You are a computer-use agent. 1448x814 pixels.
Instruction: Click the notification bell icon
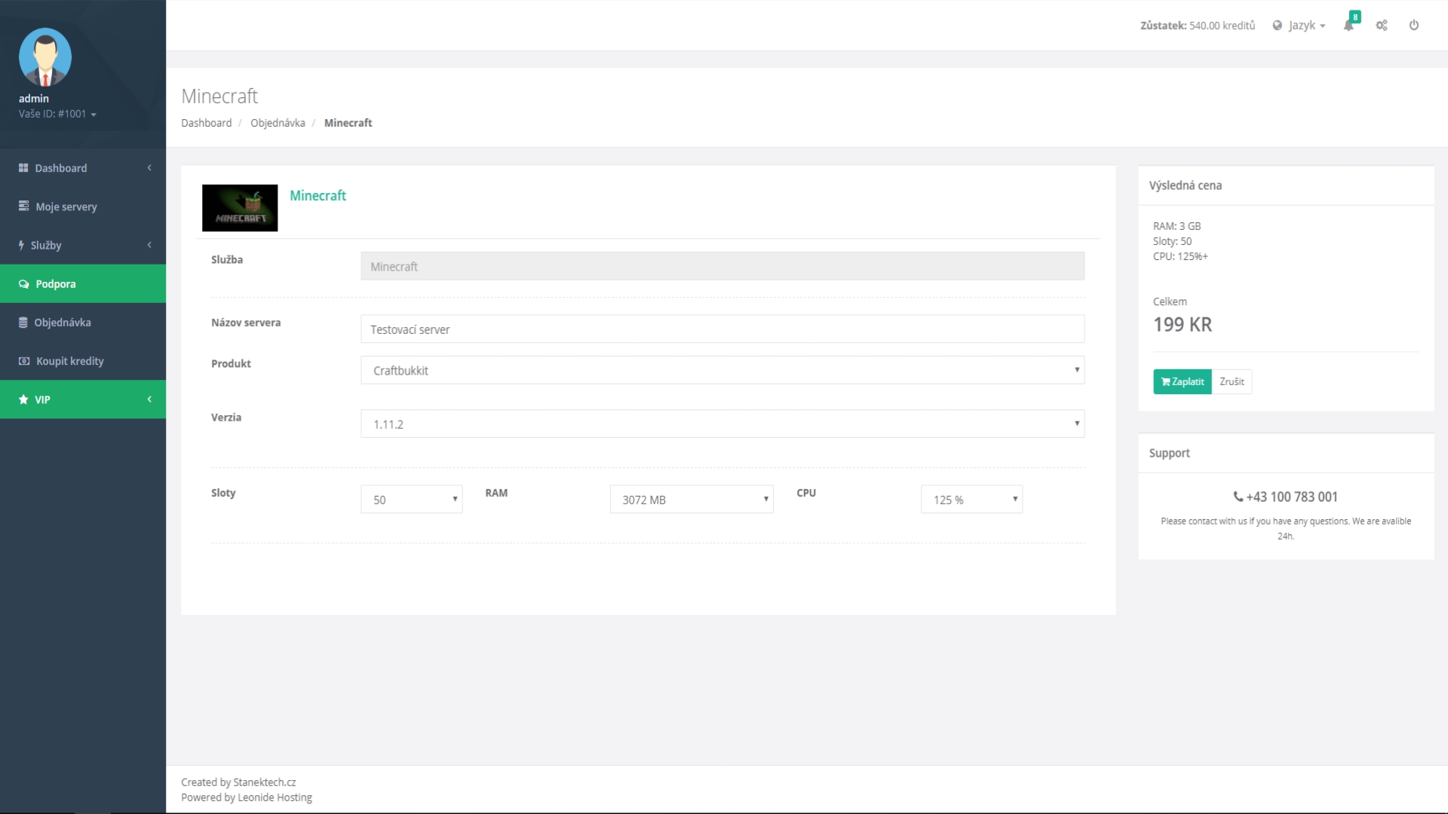coord(1348,26)
